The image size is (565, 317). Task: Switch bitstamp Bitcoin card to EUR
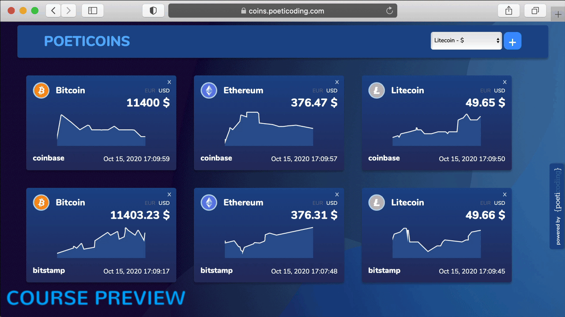(150, 203)
